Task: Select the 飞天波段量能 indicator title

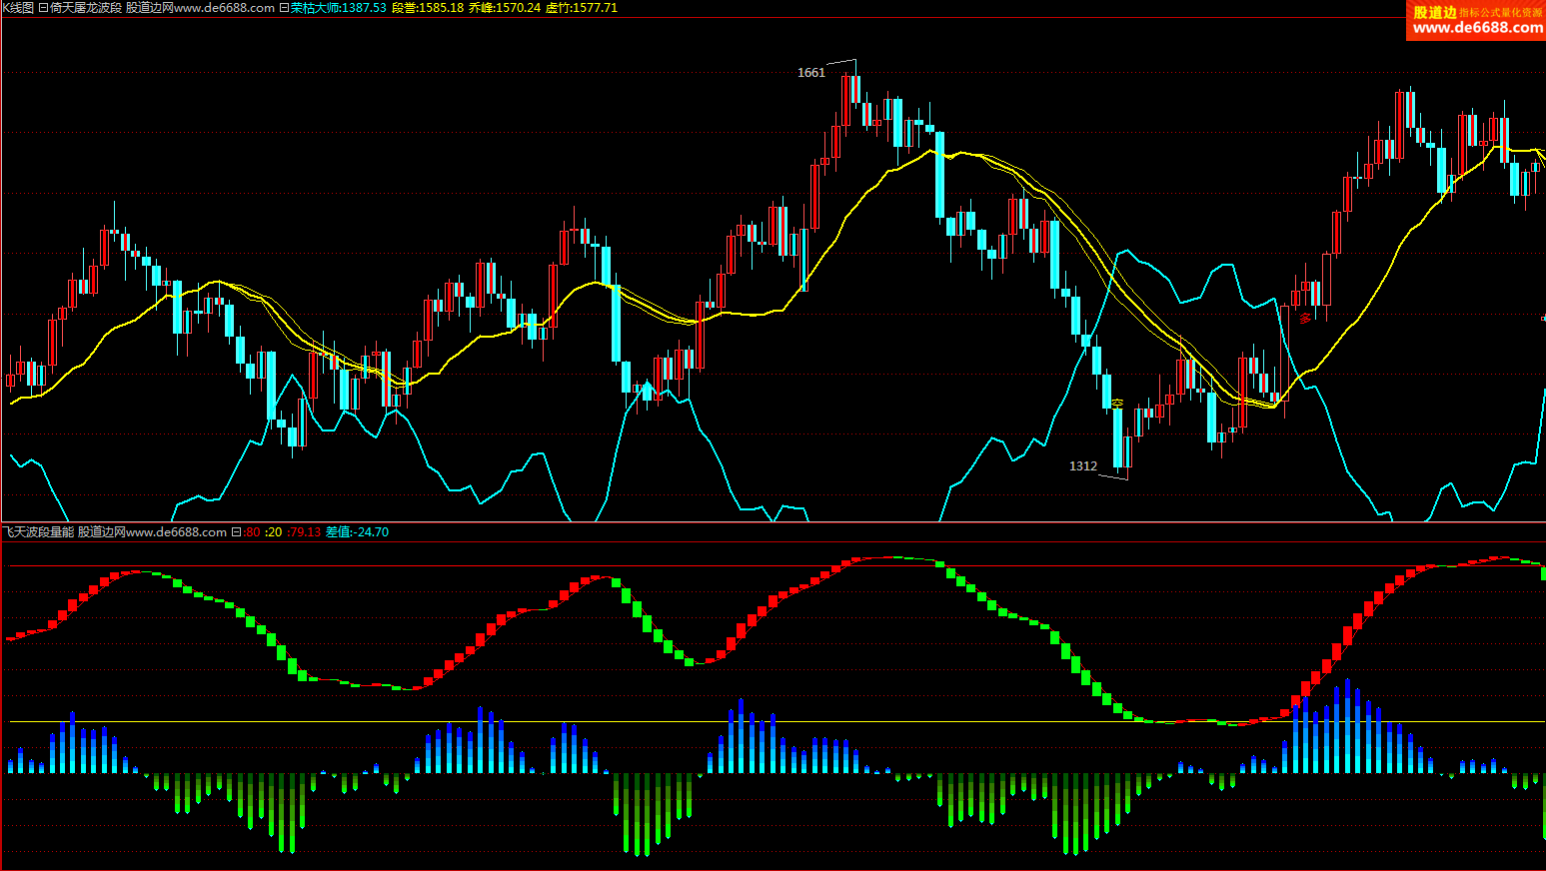Action: coord(38,532)
